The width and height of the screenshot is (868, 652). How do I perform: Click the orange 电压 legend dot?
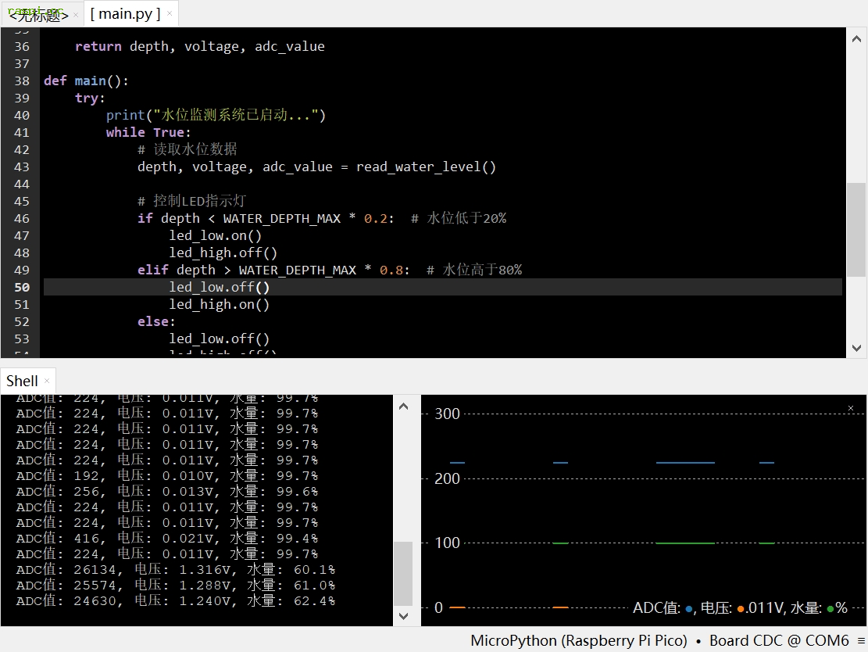point(740,608)
